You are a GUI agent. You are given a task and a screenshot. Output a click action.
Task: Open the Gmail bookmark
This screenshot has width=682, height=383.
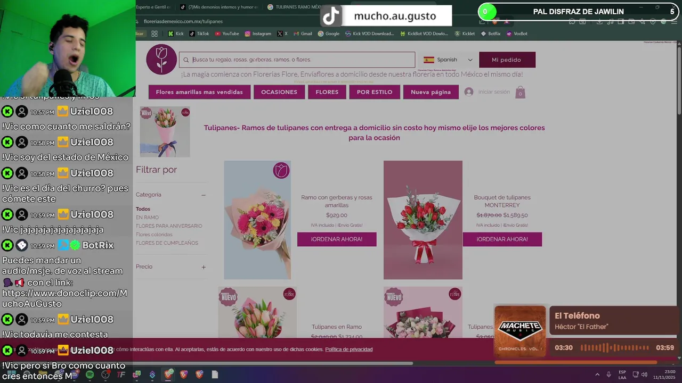point(303,34)
